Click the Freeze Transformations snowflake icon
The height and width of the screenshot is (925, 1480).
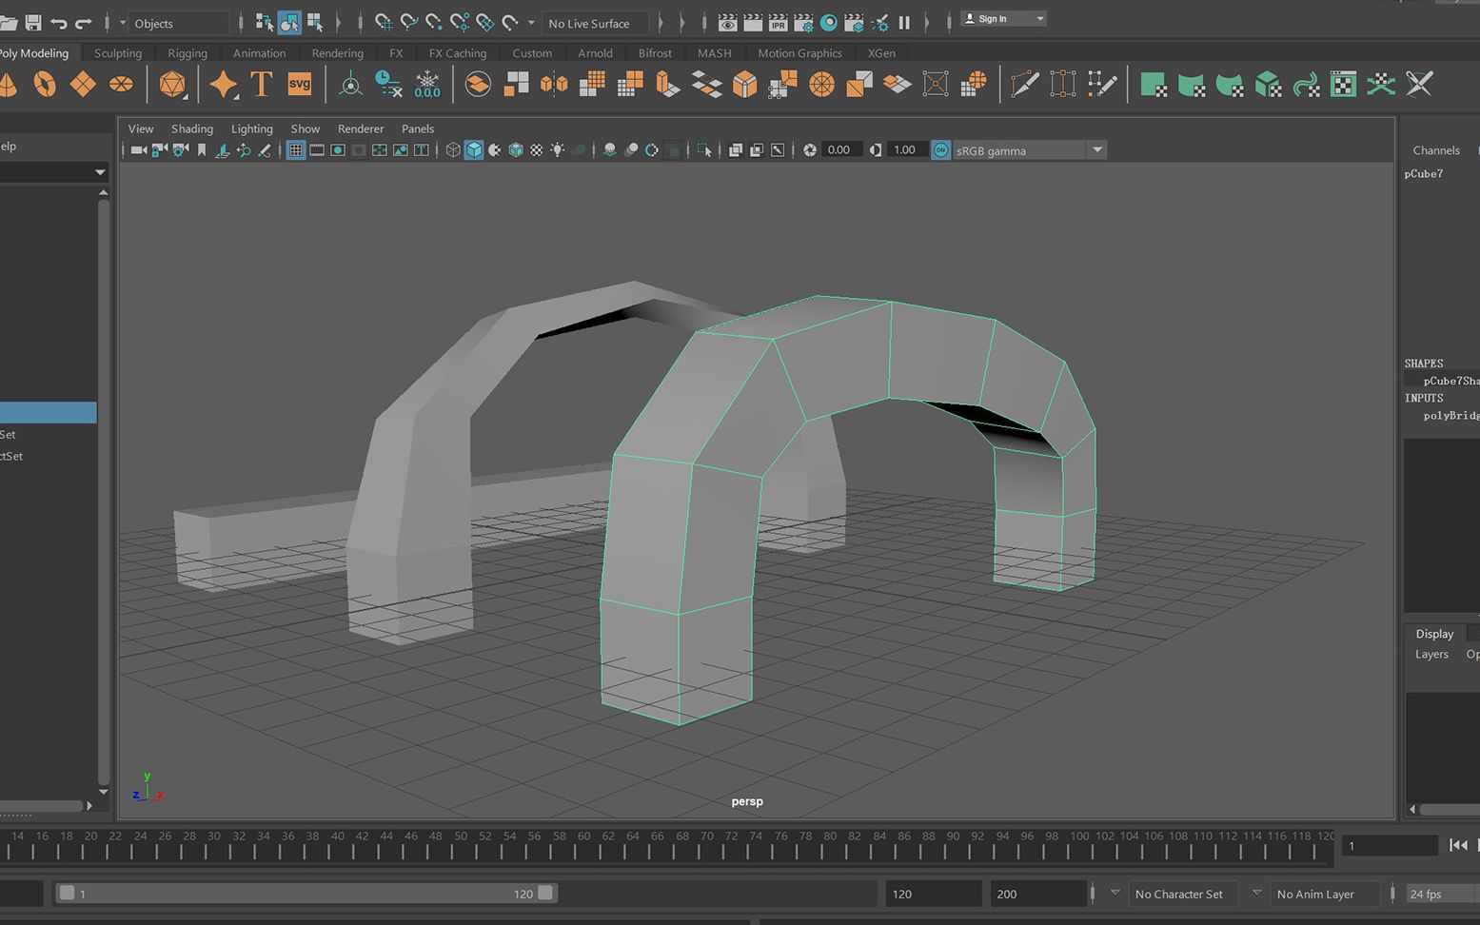tap(427, 85)
